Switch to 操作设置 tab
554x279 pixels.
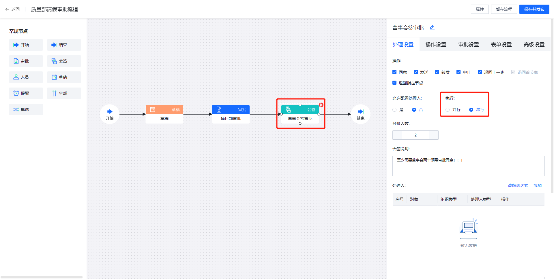[436, 44]
